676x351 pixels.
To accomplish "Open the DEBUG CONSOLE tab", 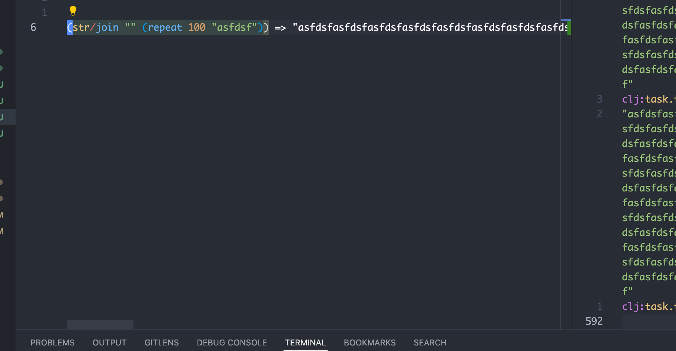I will point(232,342).
